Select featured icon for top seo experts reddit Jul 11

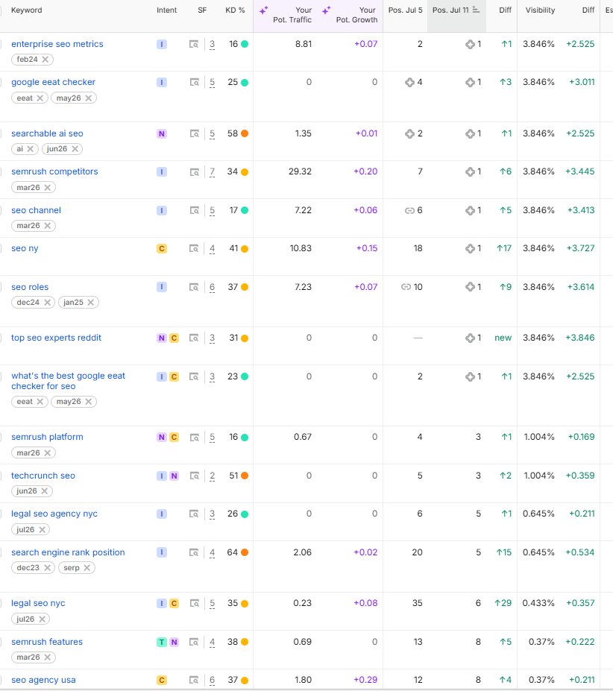(470, 338)
